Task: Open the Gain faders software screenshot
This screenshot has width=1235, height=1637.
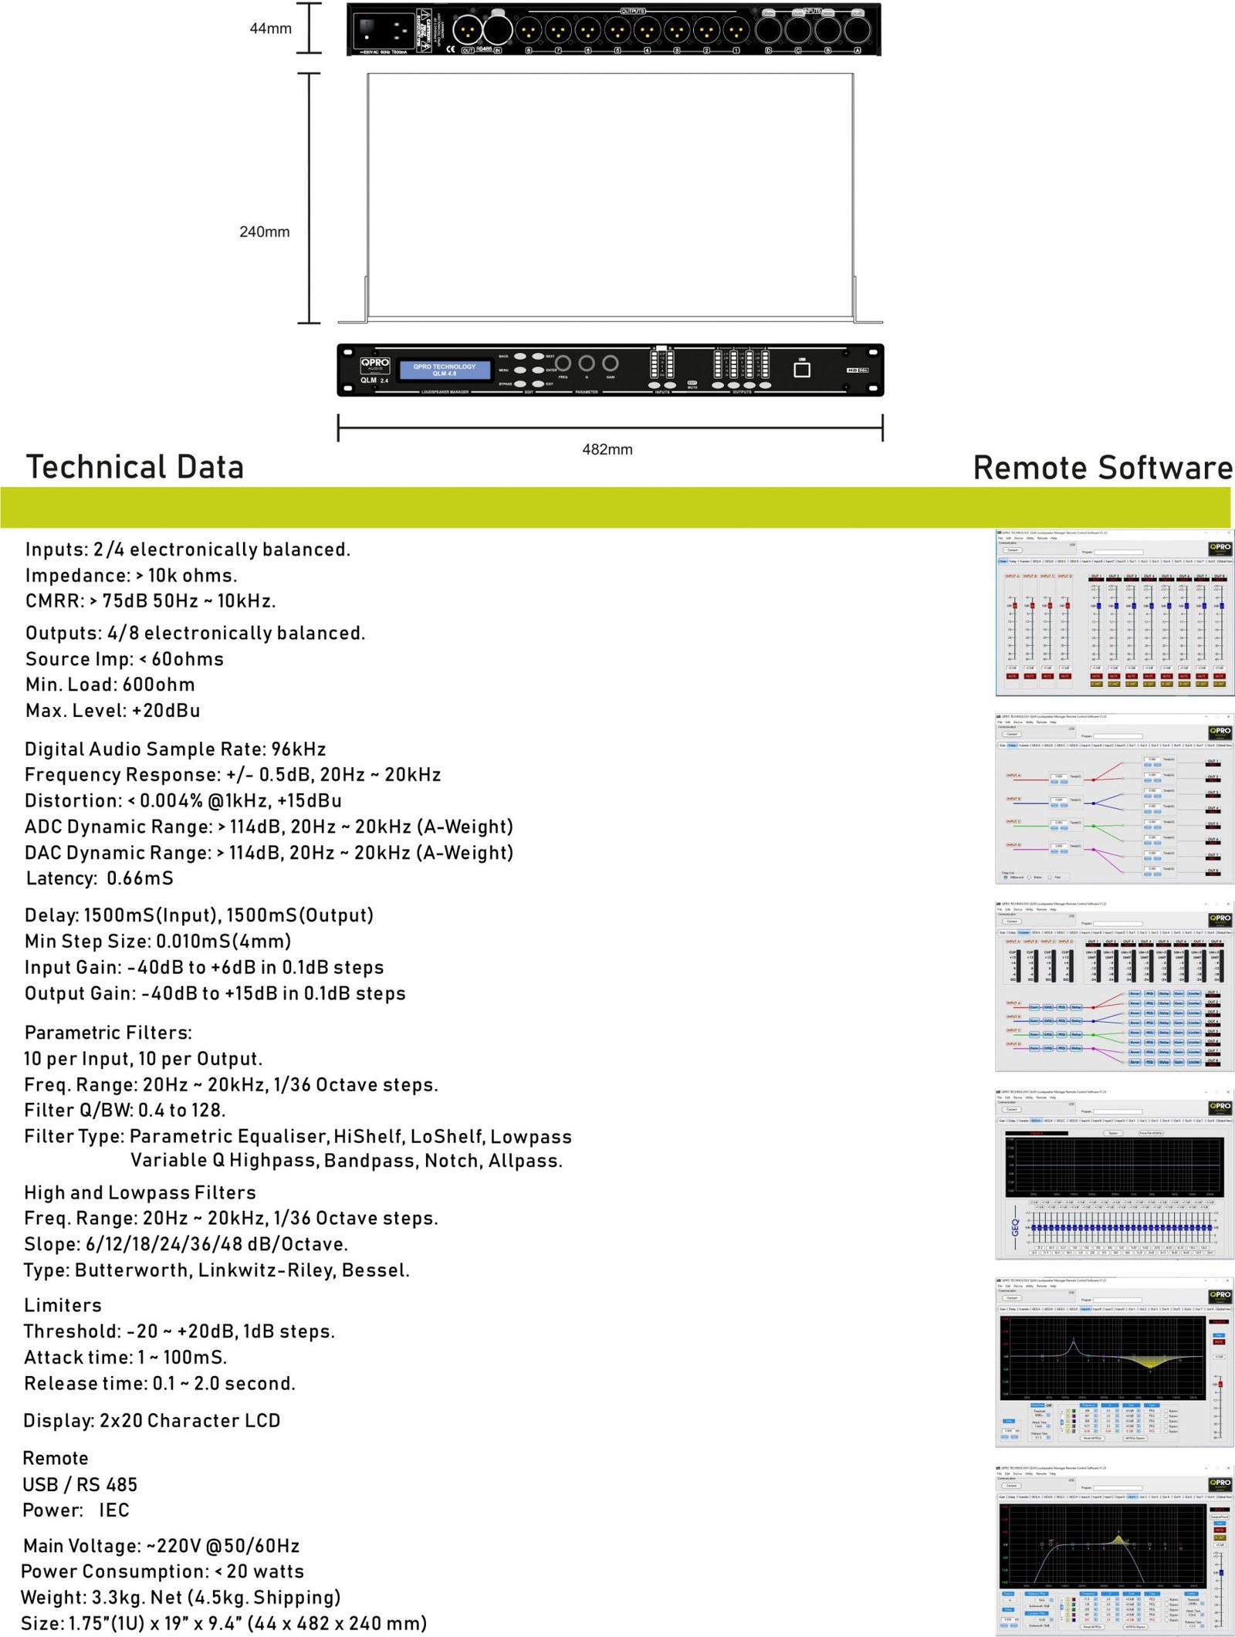Action: pyautogui.click(x=1114, y=613)
